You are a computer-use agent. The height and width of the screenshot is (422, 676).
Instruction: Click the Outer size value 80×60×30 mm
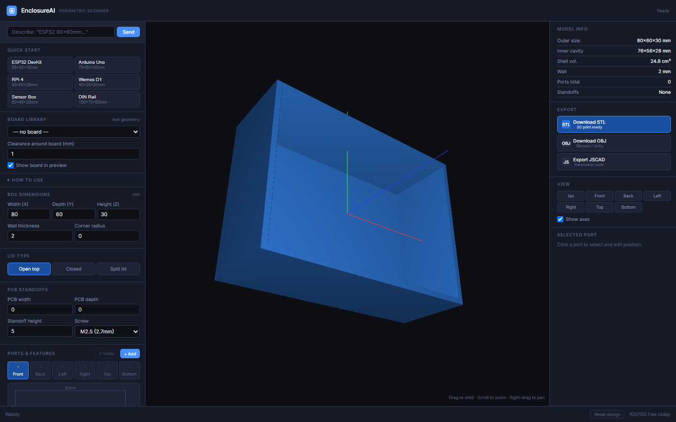[x=653, y=41]
